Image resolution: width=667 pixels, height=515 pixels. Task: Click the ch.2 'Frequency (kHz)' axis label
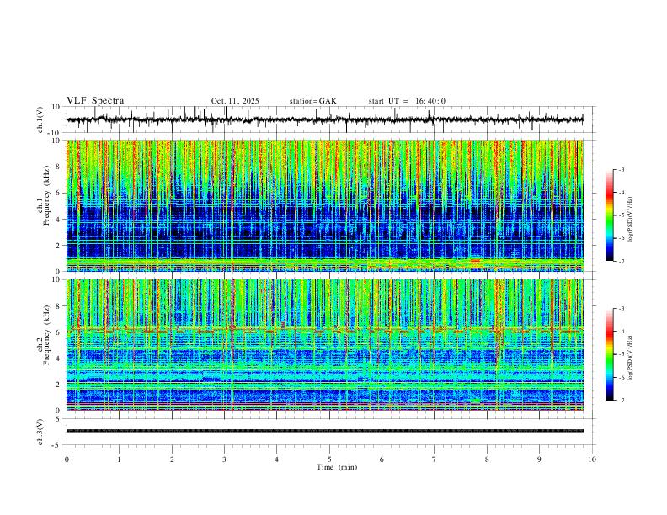pos(47,335)
